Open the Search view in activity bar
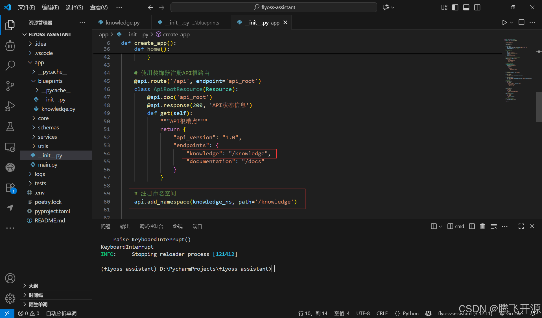The image size is (542, 318). 10,65
